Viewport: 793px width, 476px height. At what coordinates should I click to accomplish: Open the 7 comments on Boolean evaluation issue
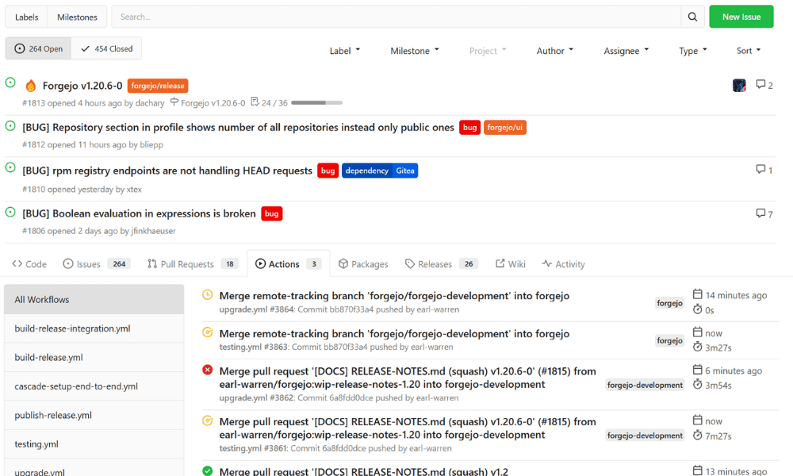[764, 214]
